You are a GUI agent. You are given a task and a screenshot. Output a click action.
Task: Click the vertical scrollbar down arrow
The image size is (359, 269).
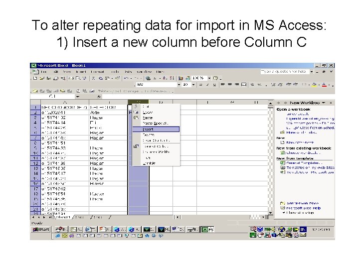pos(270,213)
